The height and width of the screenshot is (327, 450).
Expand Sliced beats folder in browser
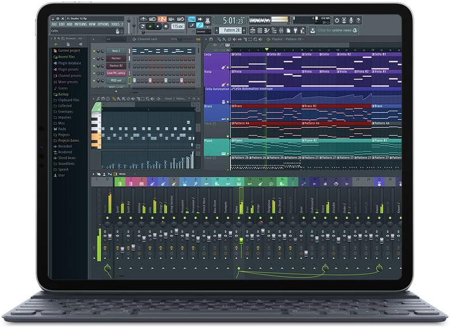65,158
